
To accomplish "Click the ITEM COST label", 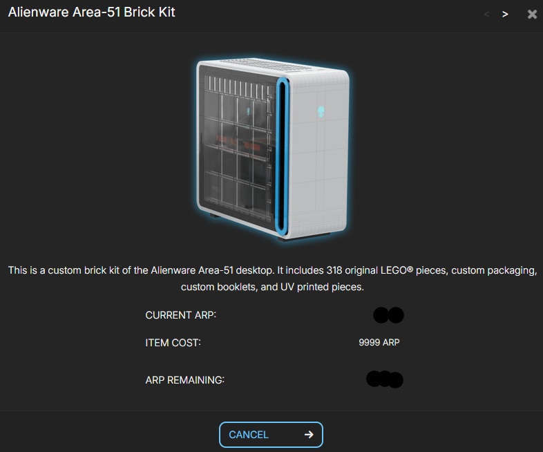I will pyautogui.click(x=173, y=343).
